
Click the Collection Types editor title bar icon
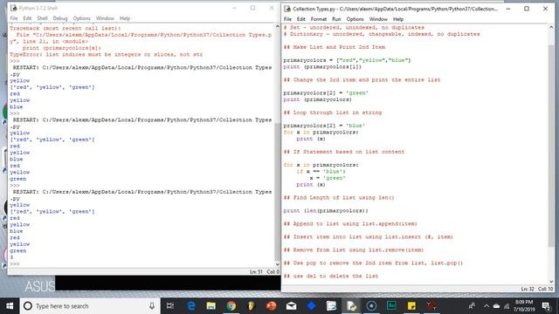click(x=287, y=9)
